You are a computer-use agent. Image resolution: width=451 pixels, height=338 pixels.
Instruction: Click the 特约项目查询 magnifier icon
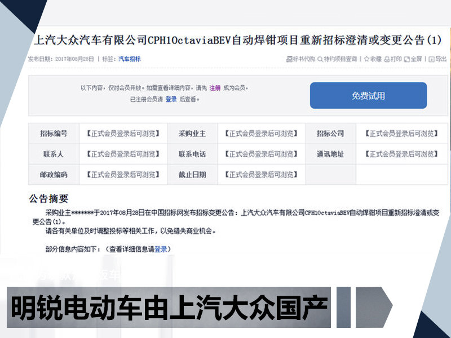(x=320, y=59)
